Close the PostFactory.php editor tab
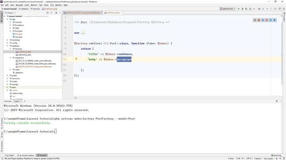The width and height of the screenshot is (286, 160). [x=121, y=13]
